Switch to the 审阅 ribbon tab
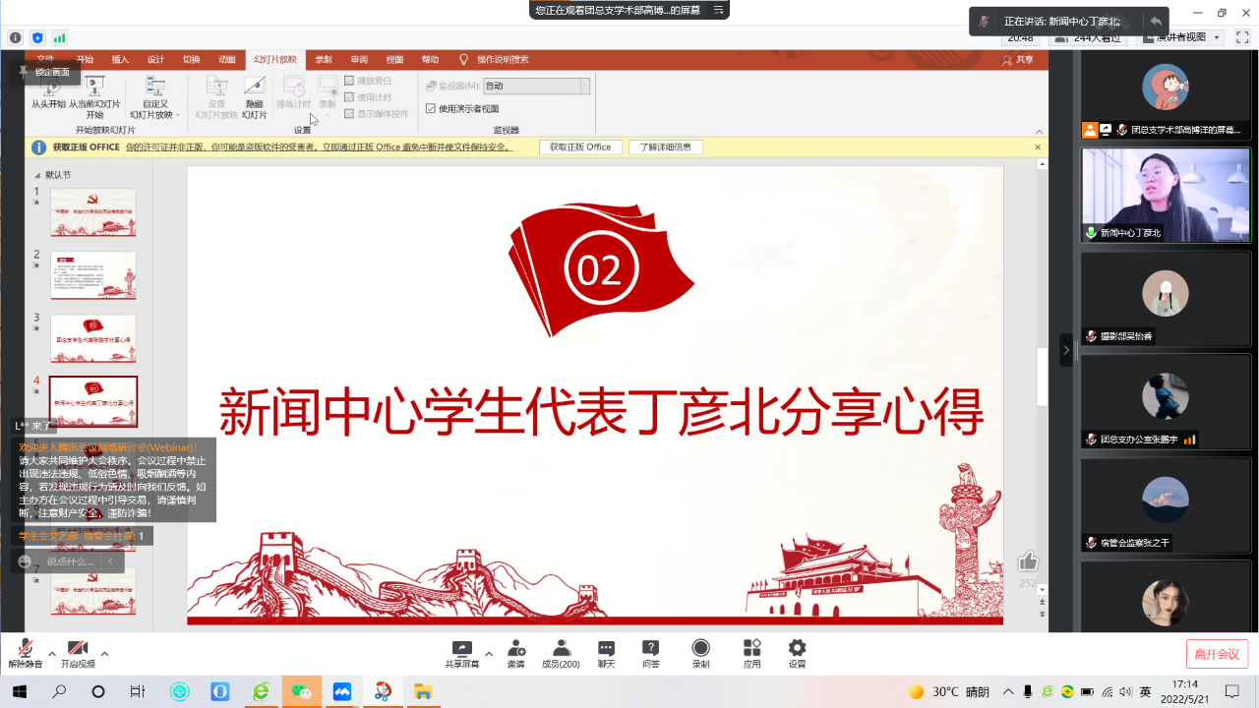1259x708 pixels. (359, 60)
